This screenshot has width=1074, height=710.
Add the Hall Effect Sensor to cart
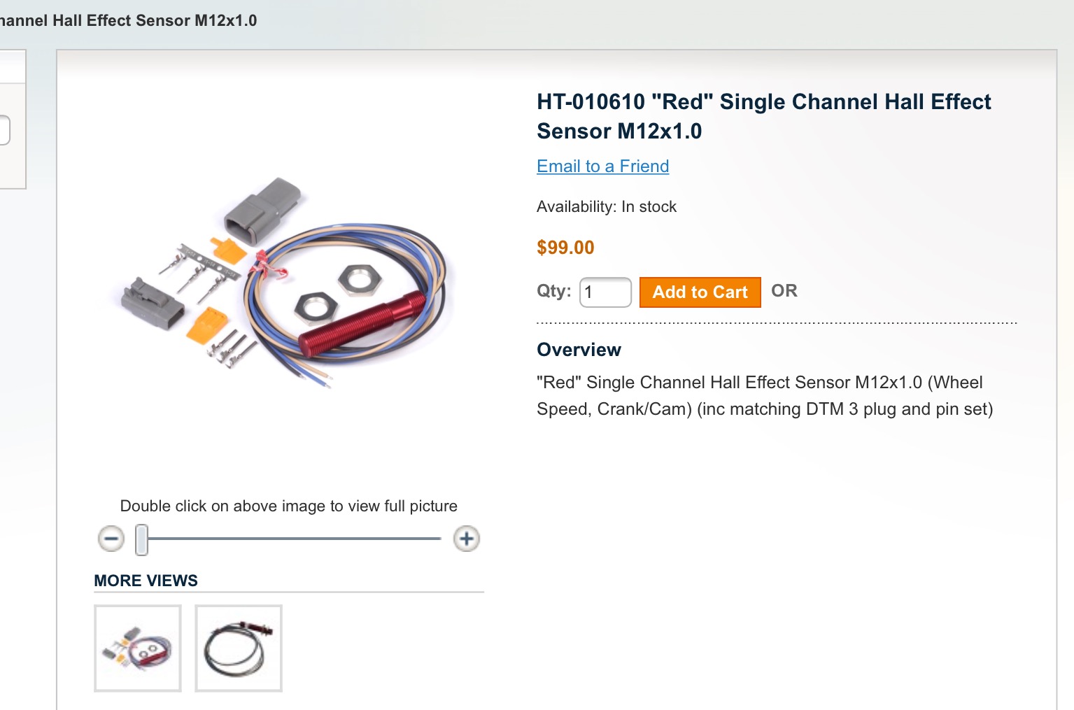tap(700, 292)
